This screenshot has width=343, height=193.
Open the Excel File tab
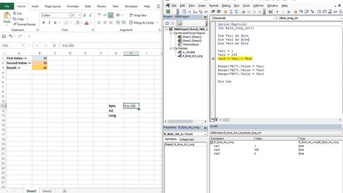click(x=7, y=6)
